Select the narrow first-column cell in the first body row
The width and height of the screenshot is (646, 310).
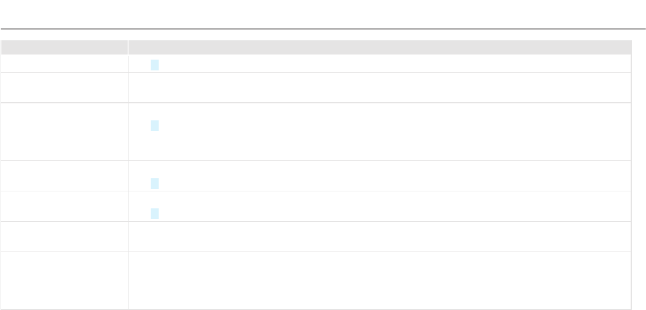point(64,64)
